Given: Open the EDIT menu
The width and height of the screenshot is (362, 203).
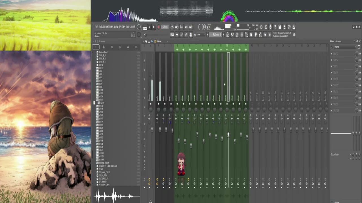Looking at the screenshot, I should tap(100, 27).
